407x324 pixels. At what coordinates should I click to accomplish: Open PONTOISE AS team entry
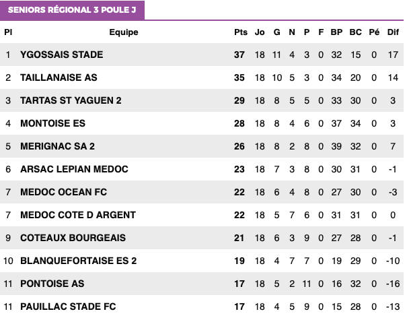tap(52, 284)
